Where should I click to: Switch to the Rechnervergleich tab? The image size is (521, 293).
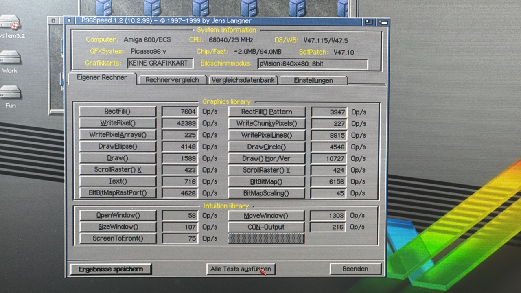click(172, 80)
